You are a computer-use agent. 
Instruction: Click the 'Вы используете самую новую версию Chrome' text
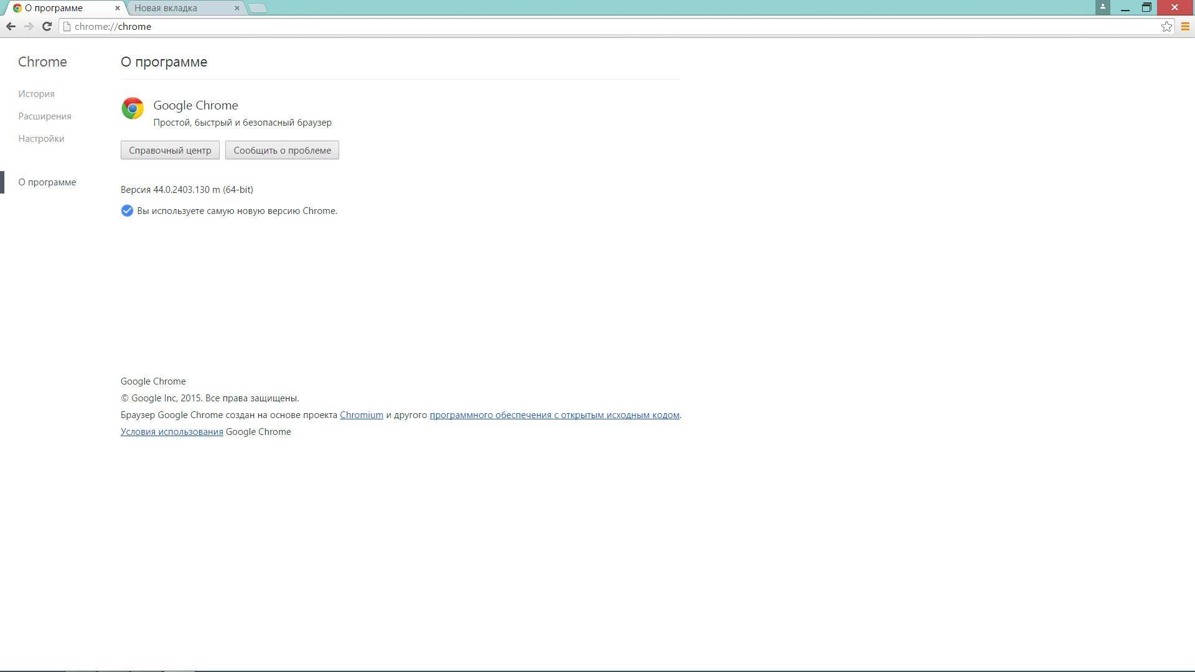click(x=237, y=211)
